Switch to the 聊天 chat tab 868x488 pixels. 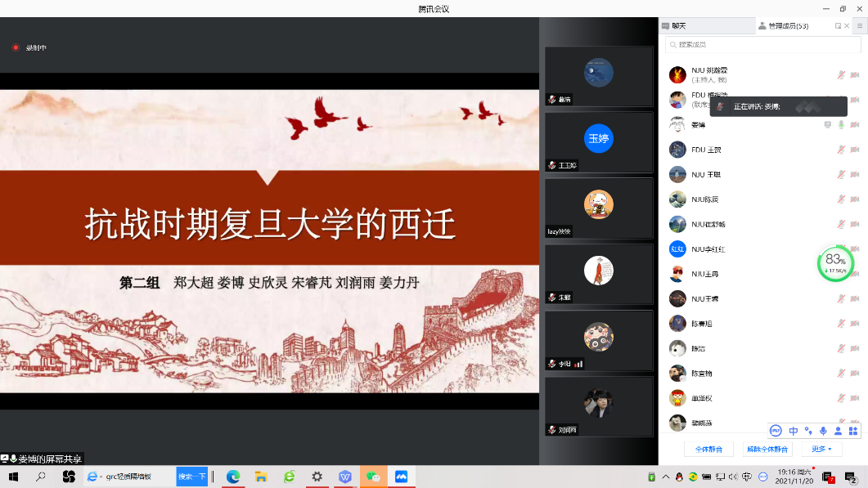[678, 26]
